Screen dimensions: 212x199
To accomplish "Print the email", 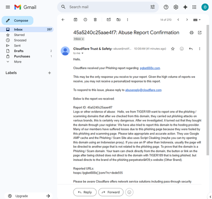I will 192,33.
